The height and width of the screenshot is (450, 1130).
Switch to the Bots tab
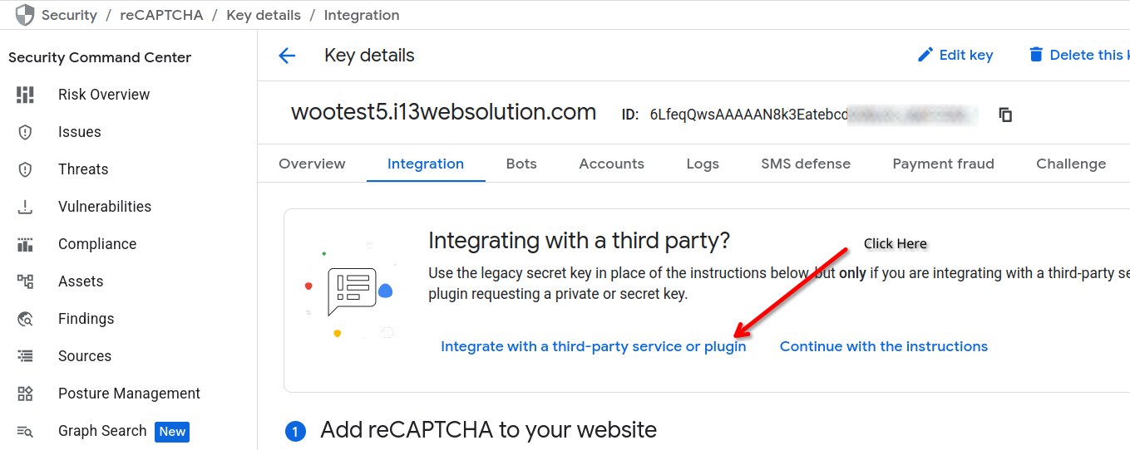click(x=521, y=164)
